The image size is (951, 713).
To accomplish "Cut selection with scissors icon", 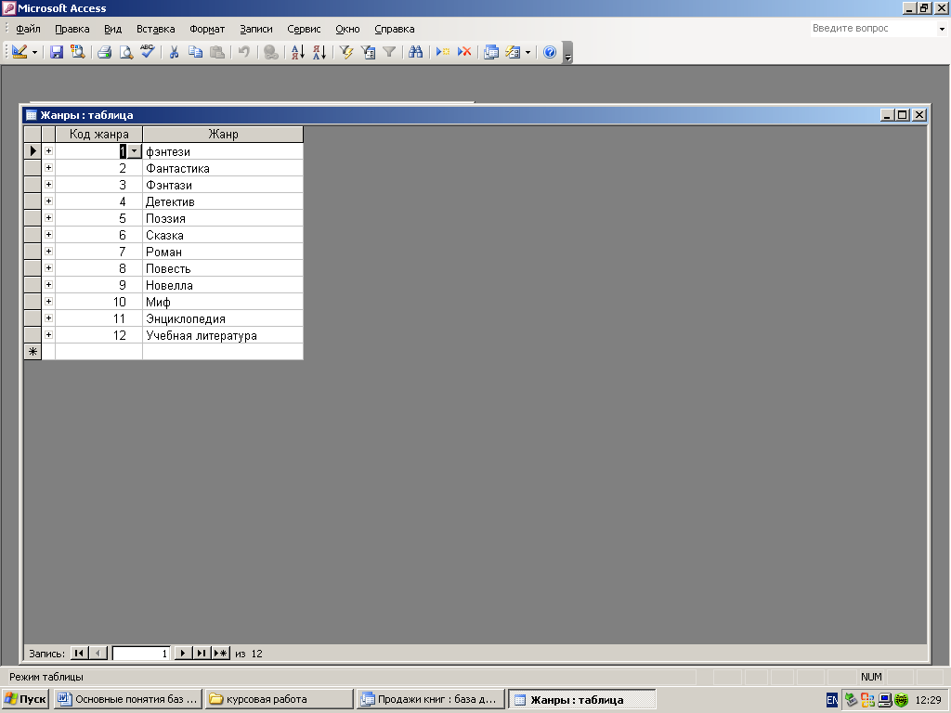I will click(x=174, y=52).
